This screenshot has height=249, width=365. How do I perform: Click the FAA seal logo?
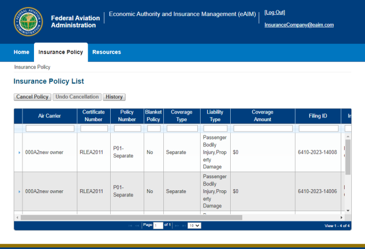[x=28, y=21]
